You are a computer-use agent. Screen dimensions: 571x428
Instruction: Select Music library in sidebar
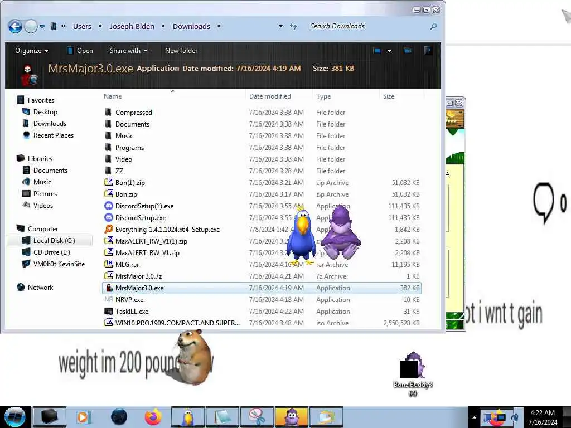click(x=42, y=182)
